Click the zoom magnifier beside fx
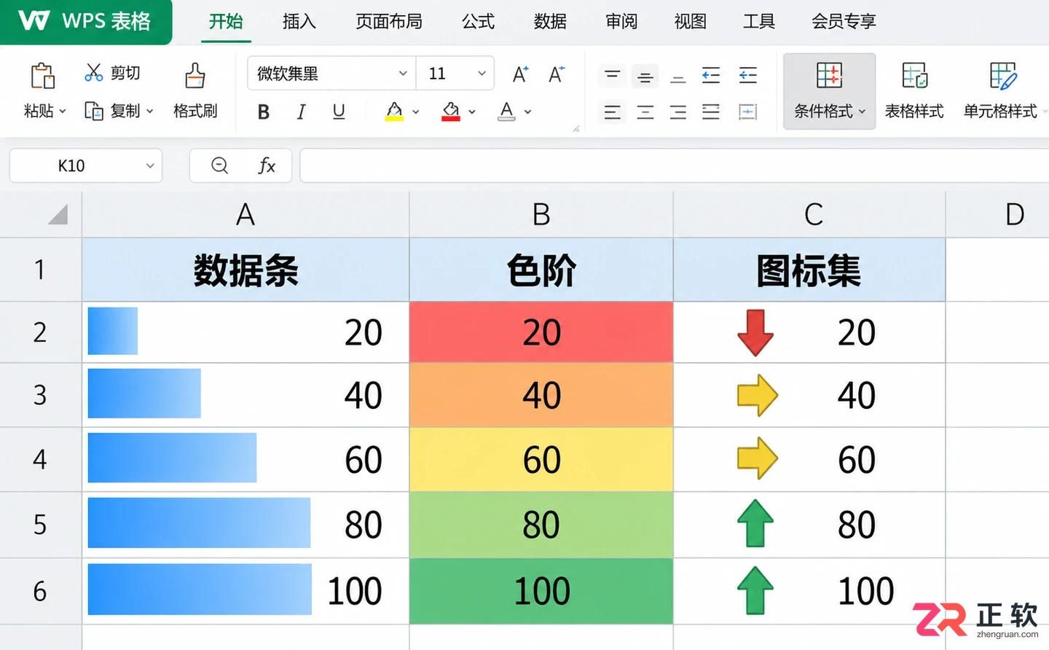 pyautogui.click(x=219, y=166)
